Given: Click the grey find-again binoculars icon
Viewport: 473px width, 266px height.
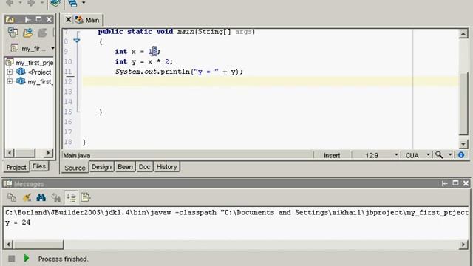Looking at the screenshot, I should [x=56, y=197].
